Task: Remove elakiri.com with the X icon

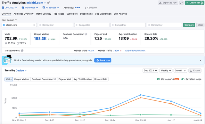Action: [x=34, y=25]
